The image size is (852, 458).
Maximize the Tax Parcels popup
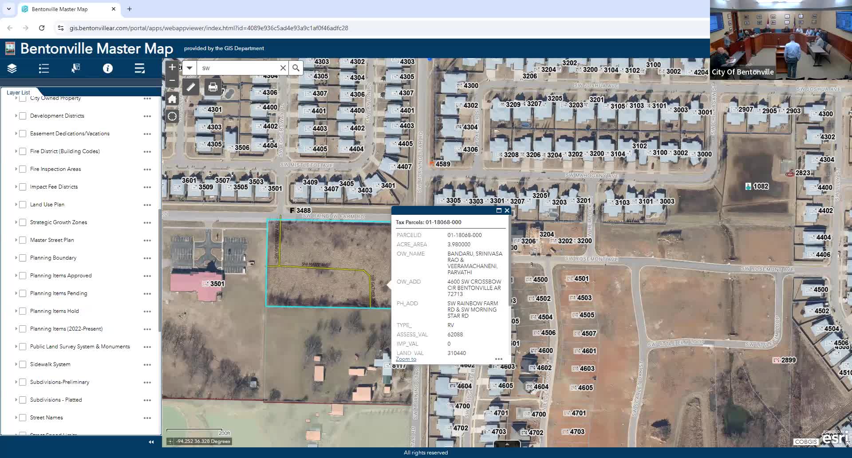pos(499,211)
